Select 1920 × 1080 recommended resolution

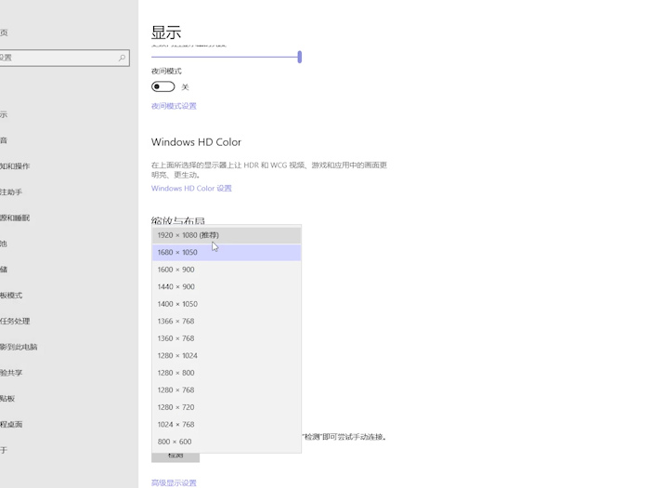(227, 235)
